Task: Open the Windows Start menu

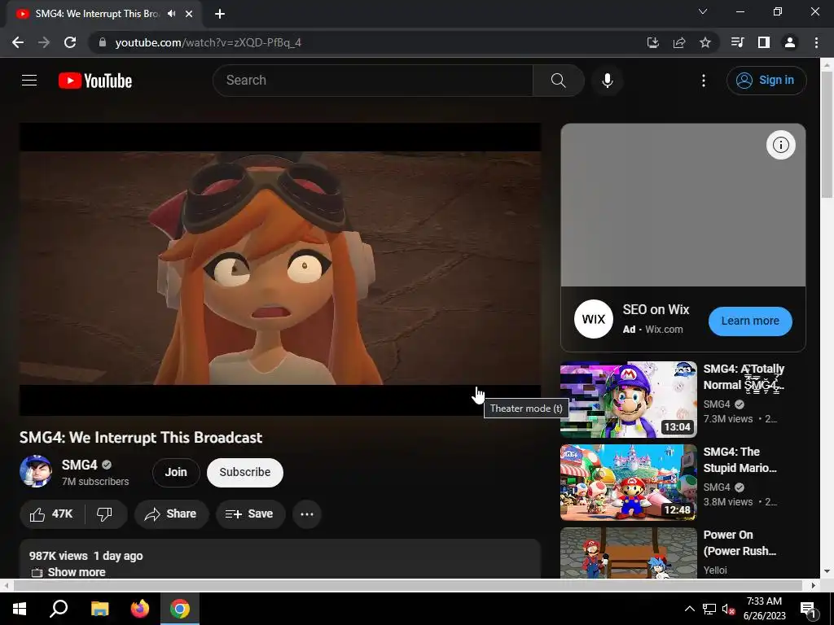Action: (x=20, y=609)
